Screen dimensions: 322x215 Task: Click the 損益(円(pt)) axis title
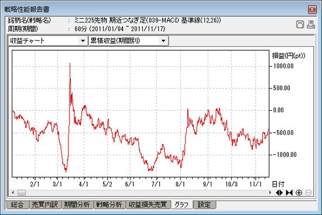[289, 56]
